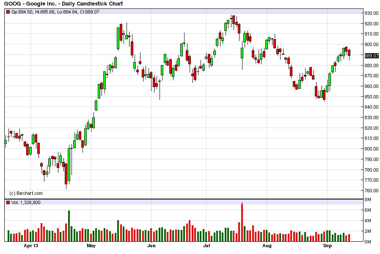
Task: Click the '(c) Barchart.com' copyright text
Action: (26, 193)
